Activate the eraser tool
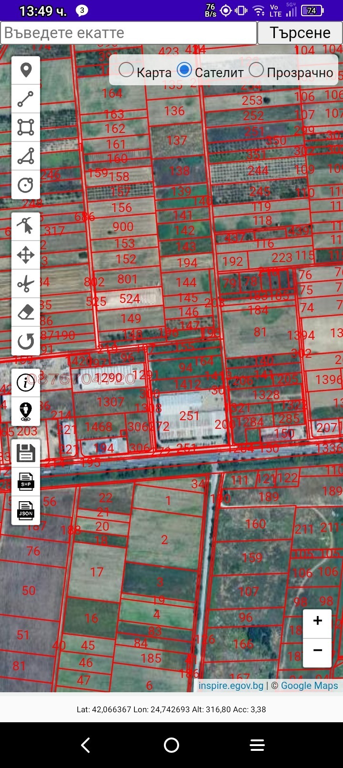 coord(26,313)
